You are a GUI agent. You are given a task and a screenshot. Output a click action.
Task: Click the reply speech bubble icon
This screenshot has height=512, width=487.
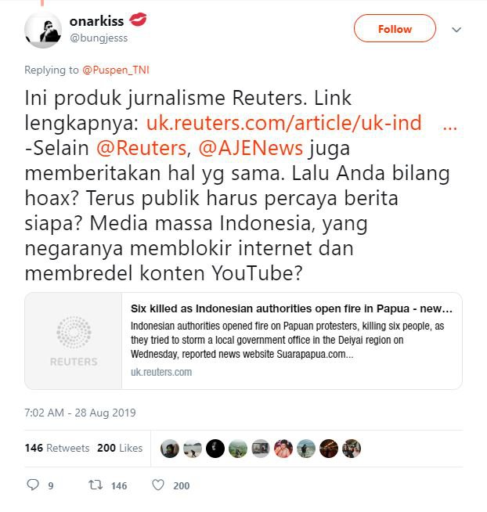tap(33, 485)
